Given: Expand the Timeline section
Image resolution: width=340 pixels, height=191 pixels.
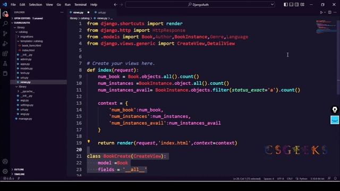Looking at the screenshot, I should (19, 174).
